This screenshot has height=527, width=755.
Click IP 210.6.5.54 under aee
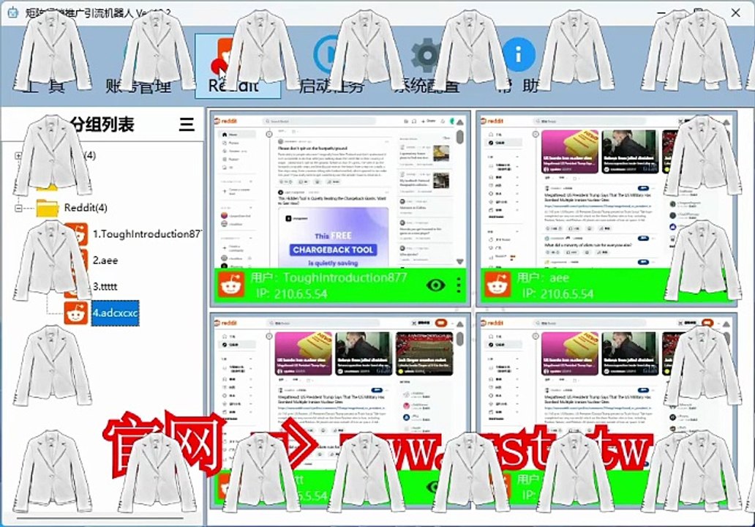[x=558, y=294]
